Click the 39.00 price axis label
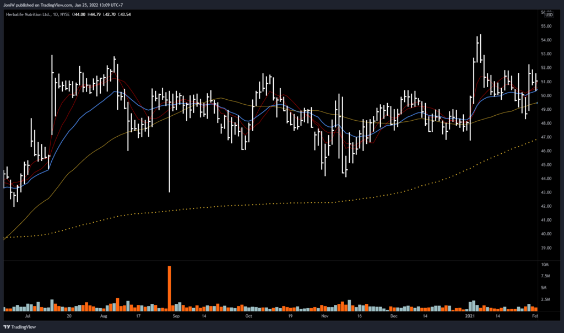Viewport: 564px width, 333px height. pos(546,248)
